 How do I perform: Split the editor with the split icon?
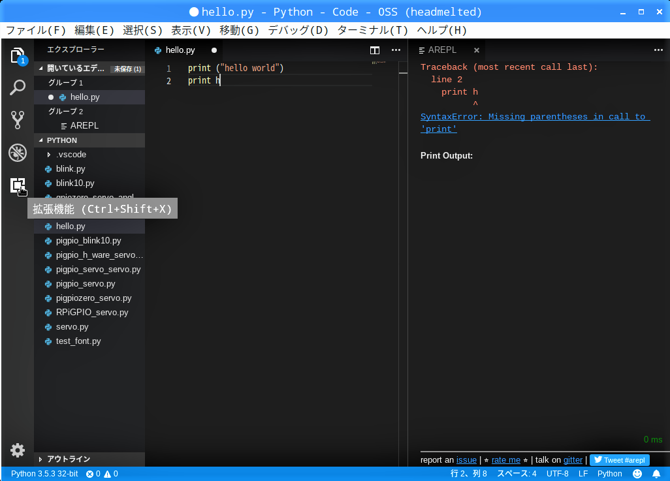click(x=375, y=50)
